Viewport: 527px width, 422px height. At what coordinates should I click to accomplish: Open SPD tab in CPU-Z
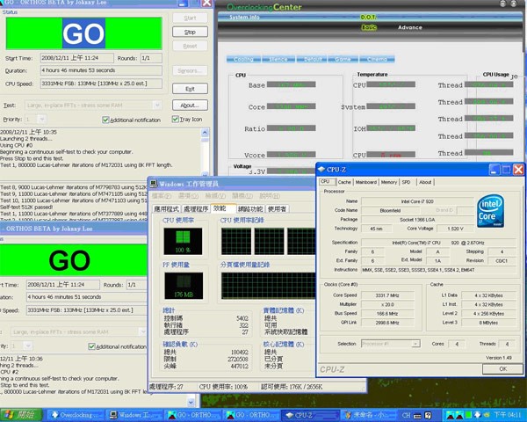[406, 182]
